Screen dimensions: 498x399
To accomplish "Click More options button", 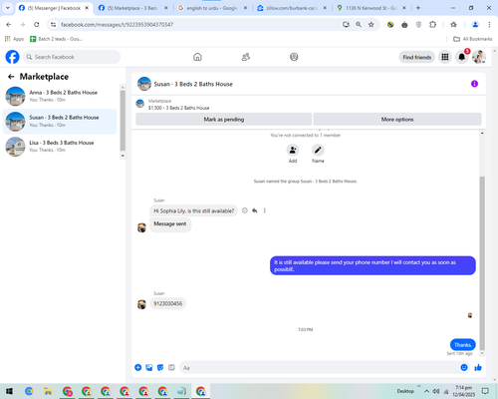I will click(x=397, y=120).
